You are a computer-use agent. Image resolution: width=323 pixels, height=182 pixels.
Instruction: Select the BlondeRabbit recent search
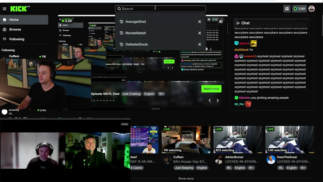[x=136, y=33]
